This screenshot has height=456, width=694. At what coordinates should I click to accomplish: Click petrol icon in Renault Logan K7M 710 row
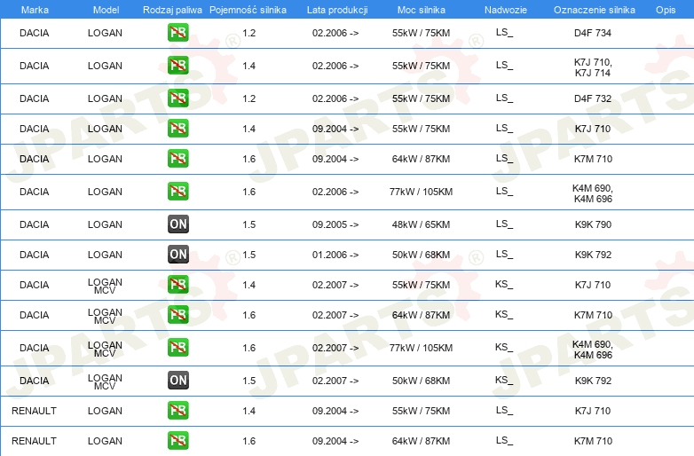177,441
